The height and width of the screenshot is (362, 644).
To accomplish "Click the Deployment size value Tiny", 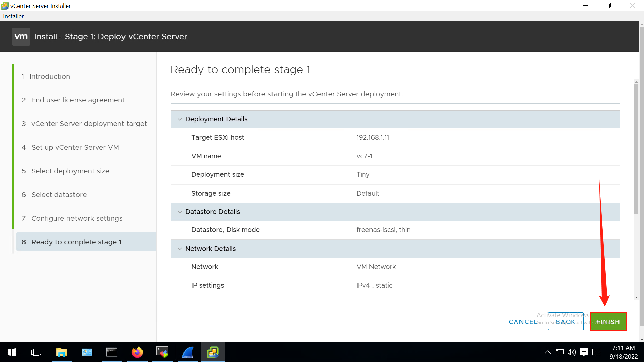I will tap(363, 175).
